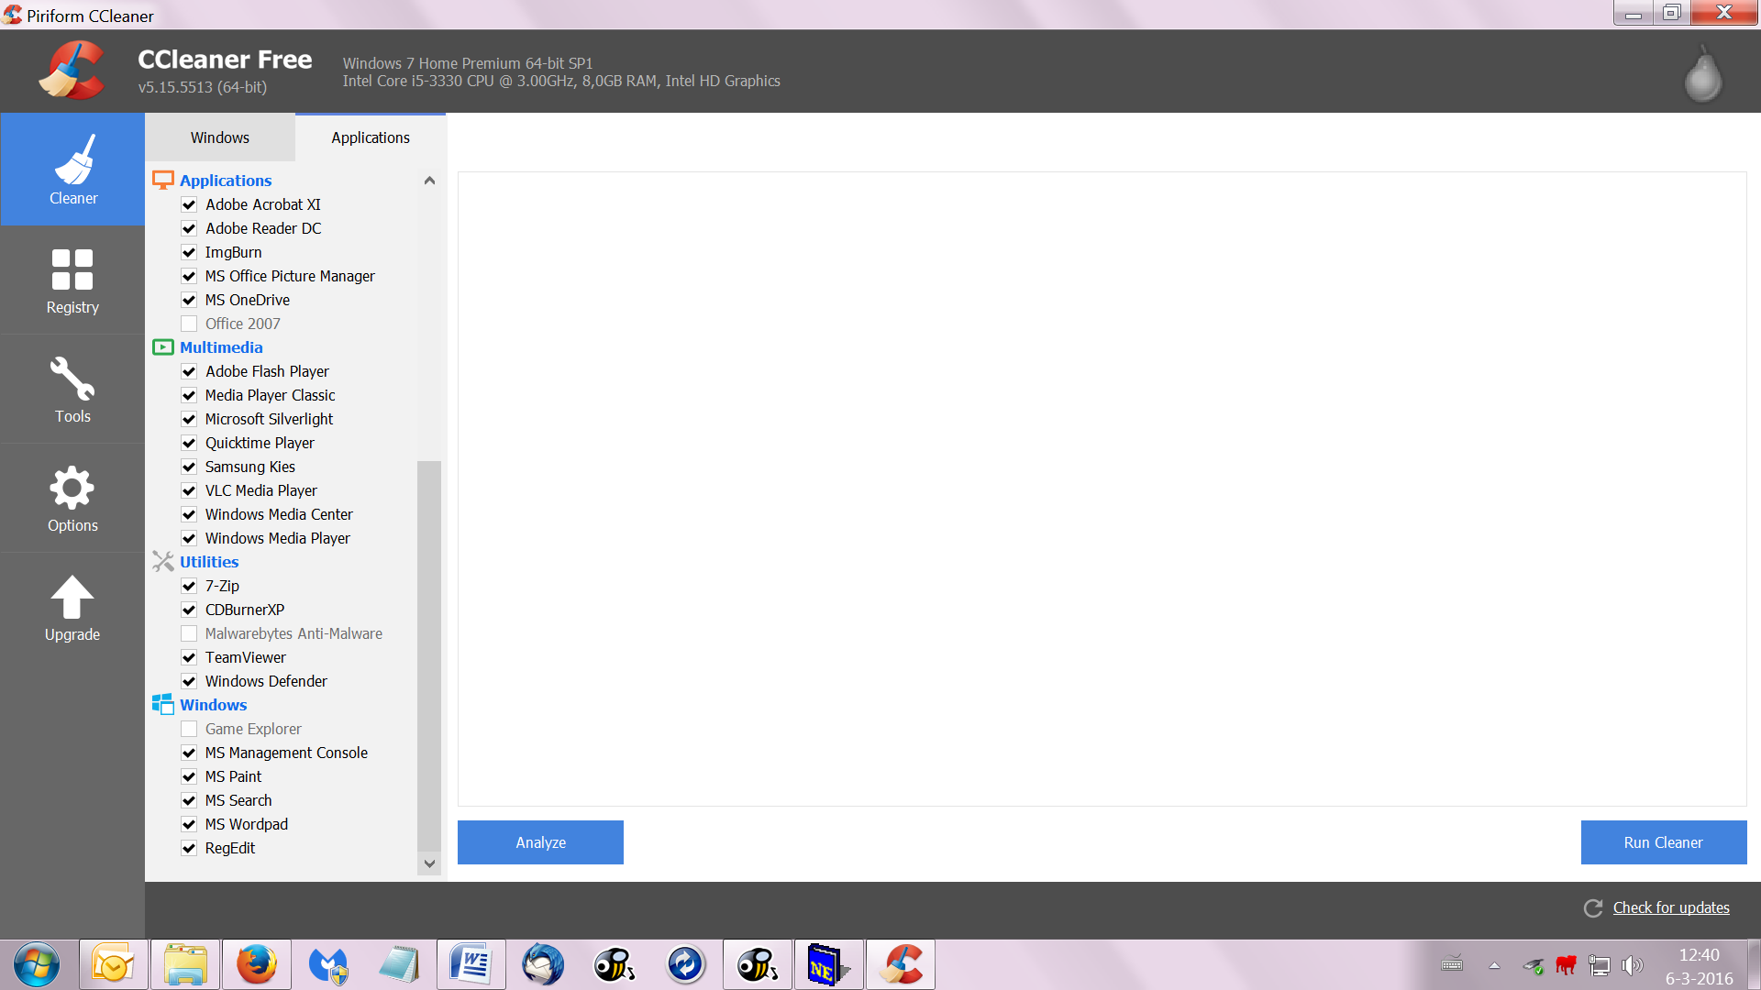Open Windows Explorer folder in taskbar
This screenshot has height=990, width=1761.
click(185, 964)
